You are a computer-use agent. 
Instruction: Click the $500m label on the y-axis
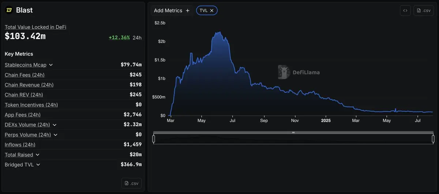(159, 97)
